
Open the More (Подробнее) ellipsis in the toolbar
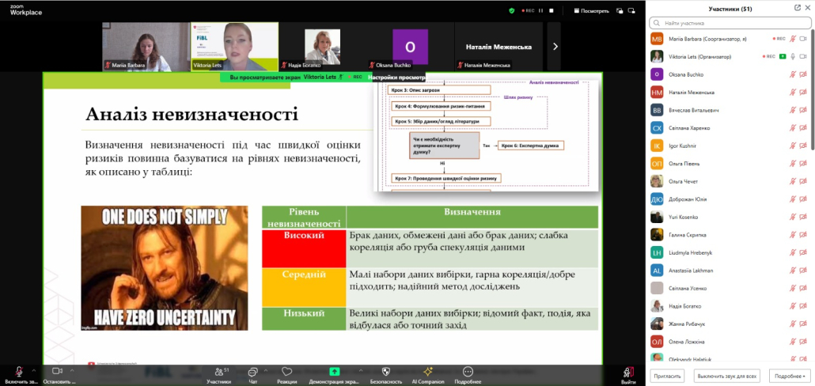point(468,373)
